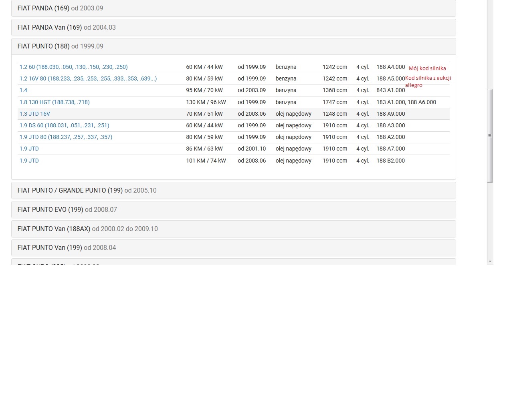Expand FIAT PANDA Van (169) panel
Image resolution: width=513 pixels, height=394 pixels.
tap(67, 27)
